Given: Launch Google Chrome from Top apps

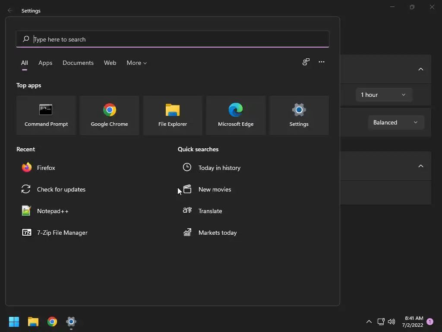Looking at the screenshot, I should (x=109, y=115).
